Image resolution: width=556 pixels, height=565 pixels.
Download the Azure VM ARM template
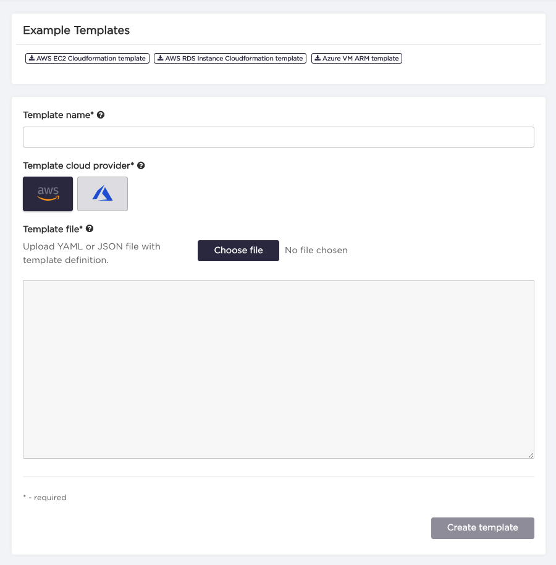point(356,58)
